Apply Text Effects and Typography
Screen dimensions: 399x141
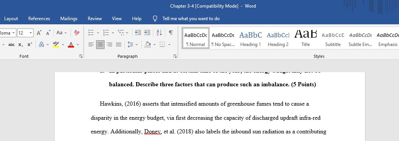pyautogui.click(x=42, y=44)
